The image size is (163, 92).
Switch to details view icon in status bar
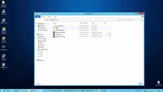click(140, 84)
